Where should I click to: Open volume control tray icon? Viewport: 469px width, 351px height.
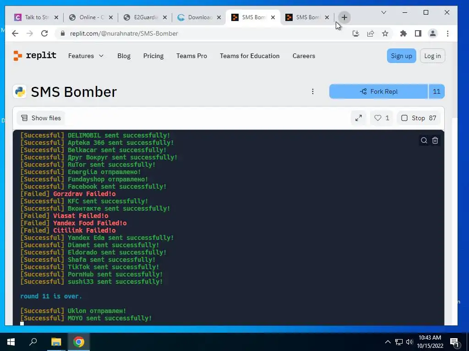tap(409, 342)
